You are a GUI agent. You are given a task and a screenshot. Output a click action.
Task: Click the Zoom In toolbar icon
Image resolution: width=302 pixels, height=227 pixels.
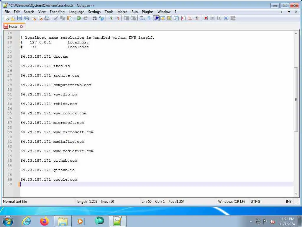(x=111, y=18)
